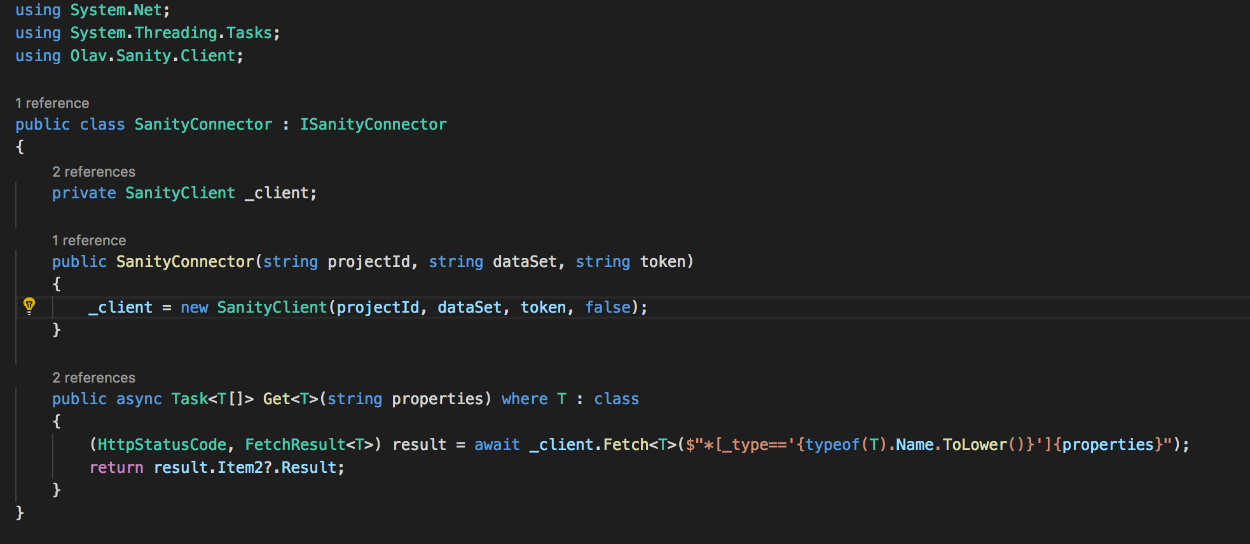1250x544 pixels.
Task: Open "2 references" lens above _client field
Action: coord(93,172)
